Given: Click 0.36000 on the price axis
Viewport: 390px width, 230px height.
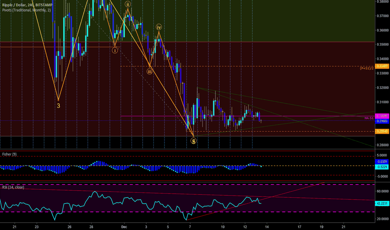Looking at the screenshot, I should (x=382, y=30).
